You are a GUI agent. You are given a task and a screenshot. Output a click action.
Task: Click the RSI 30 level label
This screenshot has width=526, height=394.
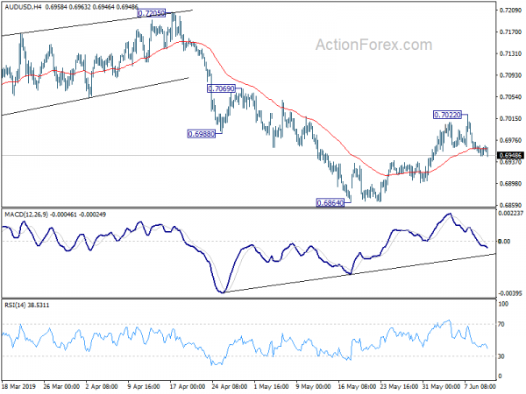pos(501,356)
